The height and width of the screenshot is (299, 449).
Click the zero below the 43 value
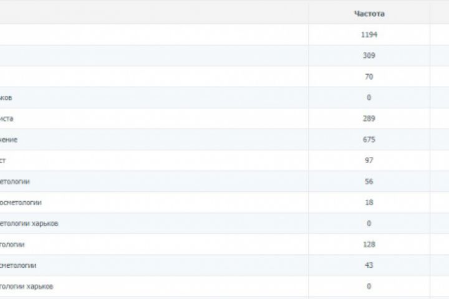click(x=369, y=287)
